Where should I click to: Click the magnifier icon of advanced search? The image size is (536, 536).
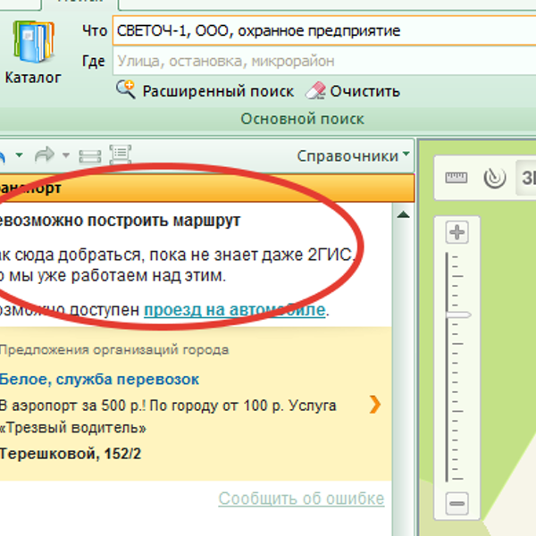pyautogui.click(x=126, y=89)
